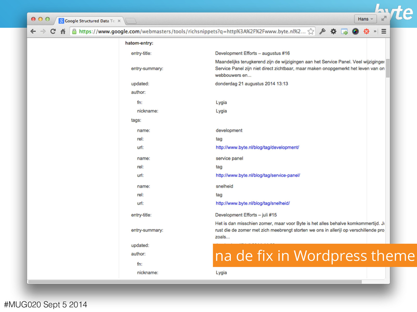Open the home page icon

pyautogui.click(x=63, y=31)
